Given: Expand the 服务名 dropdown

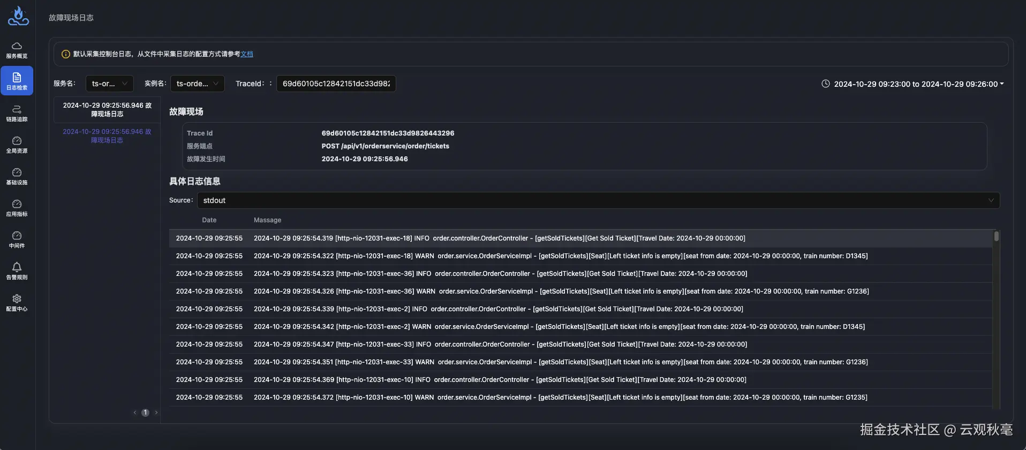Looking at the screenshot, I should (x=109, y=84).
